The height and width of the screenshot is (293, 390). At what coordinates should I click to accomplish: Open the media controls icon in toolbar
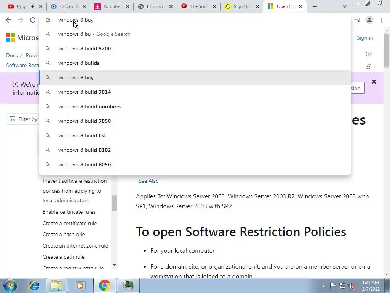click(x=357, y=20)
